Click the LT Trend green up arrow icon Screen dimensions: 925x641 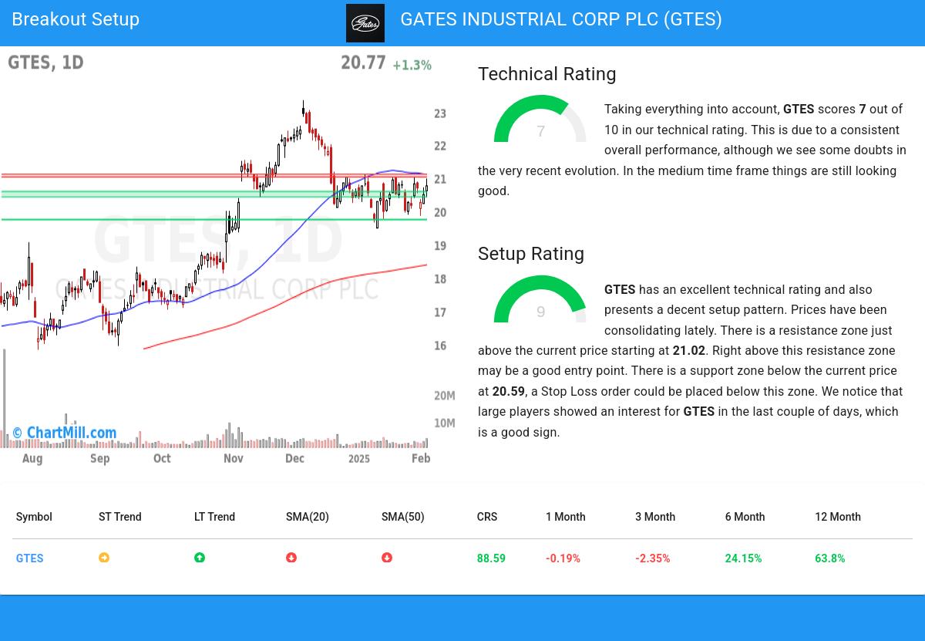click(200, 558)
